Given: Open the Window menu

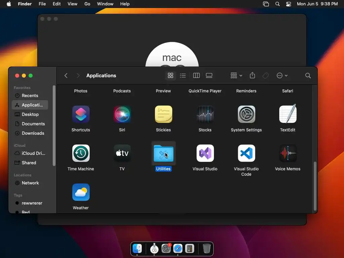Looking at the screenshot, I should click(105, 4).
